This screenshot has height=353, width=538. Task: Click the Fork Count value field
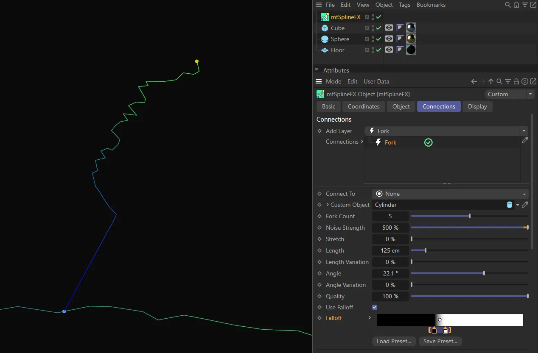tap(390, 216)
